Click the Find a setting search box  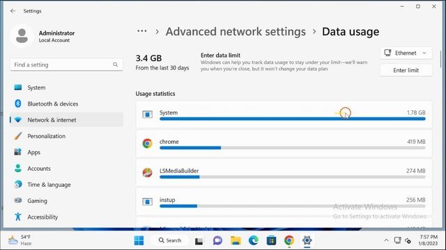coord(66,65)
